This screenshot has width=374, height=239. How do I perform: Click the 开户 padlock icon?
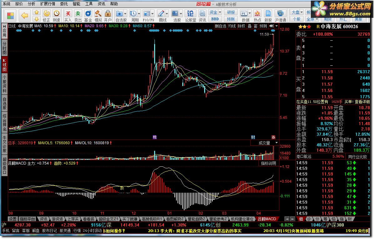(108, 13)
